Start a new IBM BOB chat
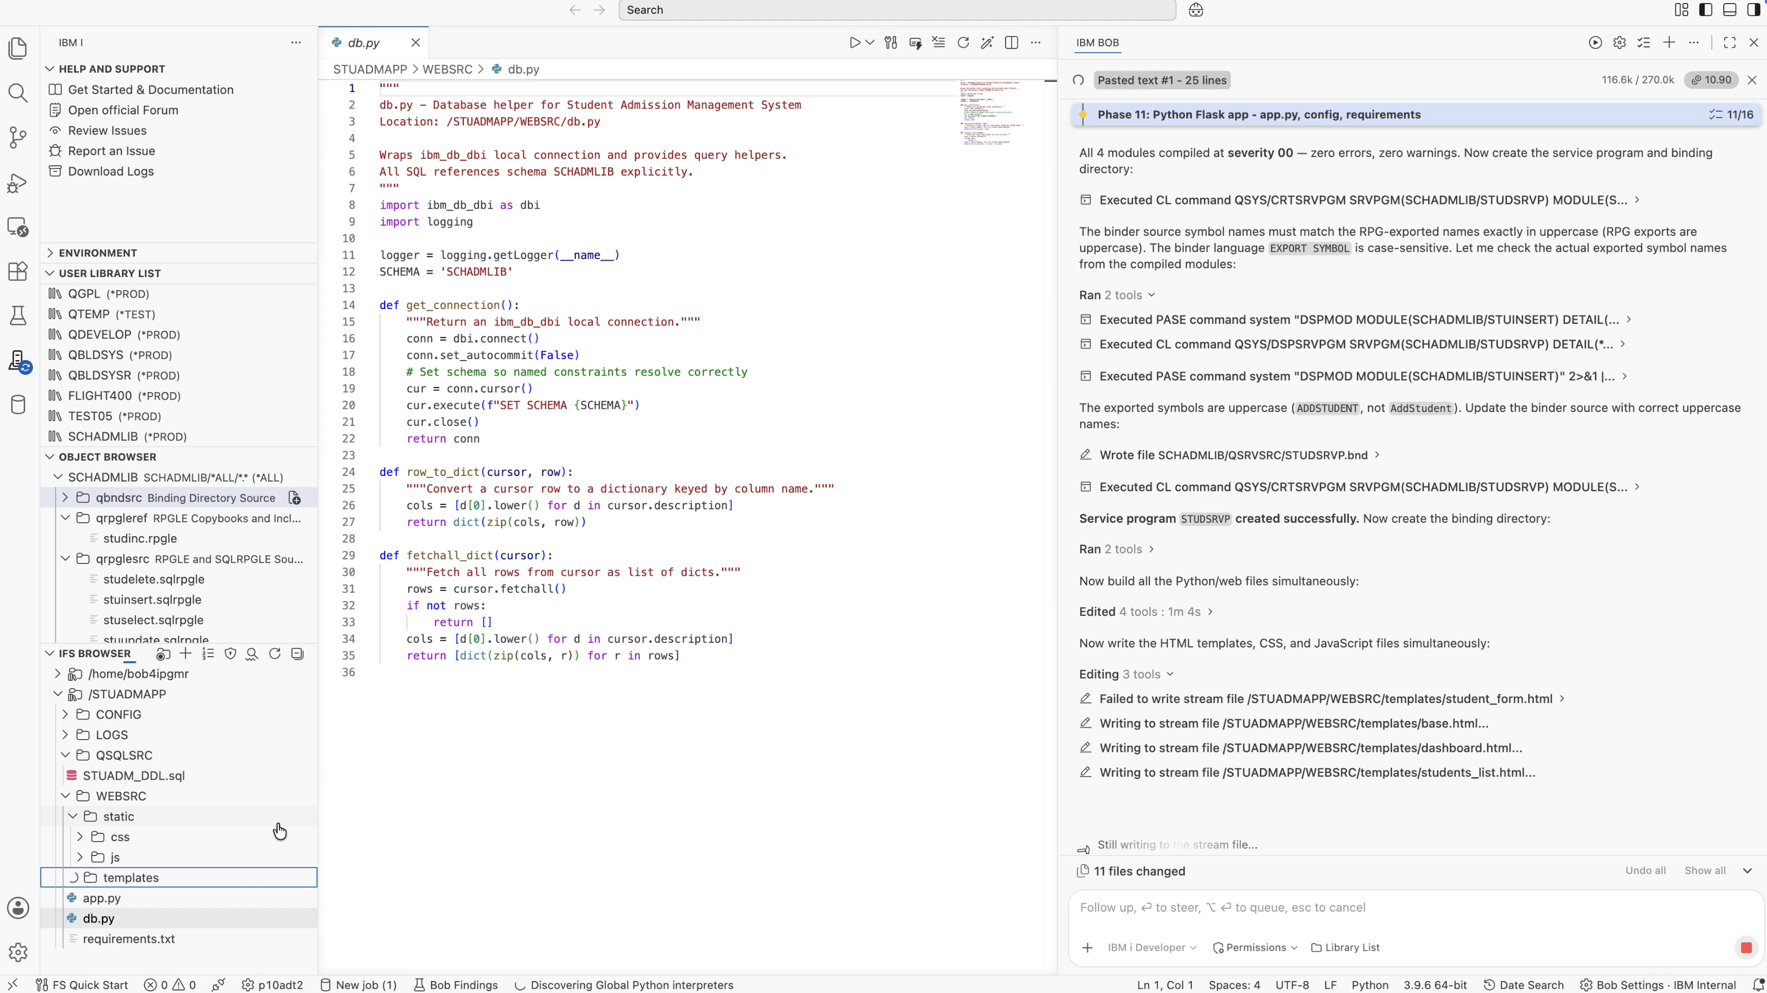Screen dimensions: 1767x993 [x=1669, y=43]
